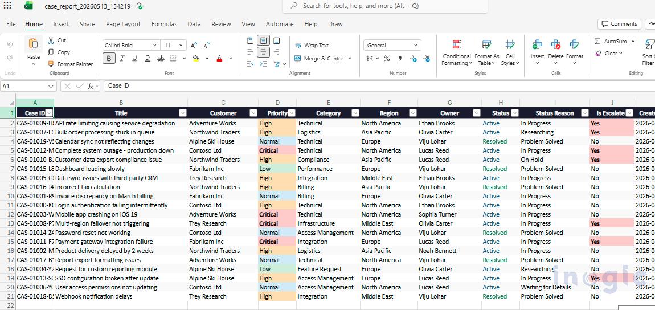Open the cell borders button
The height and width of the screenshot is (310, 655).
173,59
